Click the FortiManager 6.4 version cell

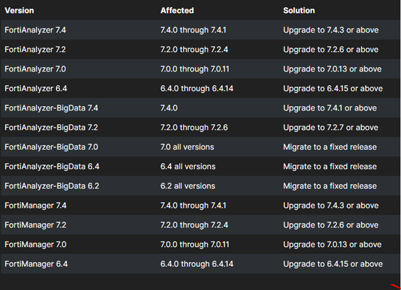(x=36, y=264)
